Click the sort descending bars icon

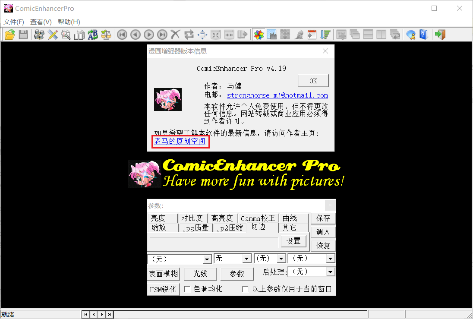[325, 35]
